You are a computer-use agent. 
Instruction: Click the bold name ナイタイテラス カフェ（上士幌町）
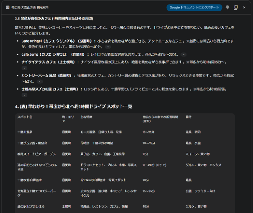coord(48,62)
